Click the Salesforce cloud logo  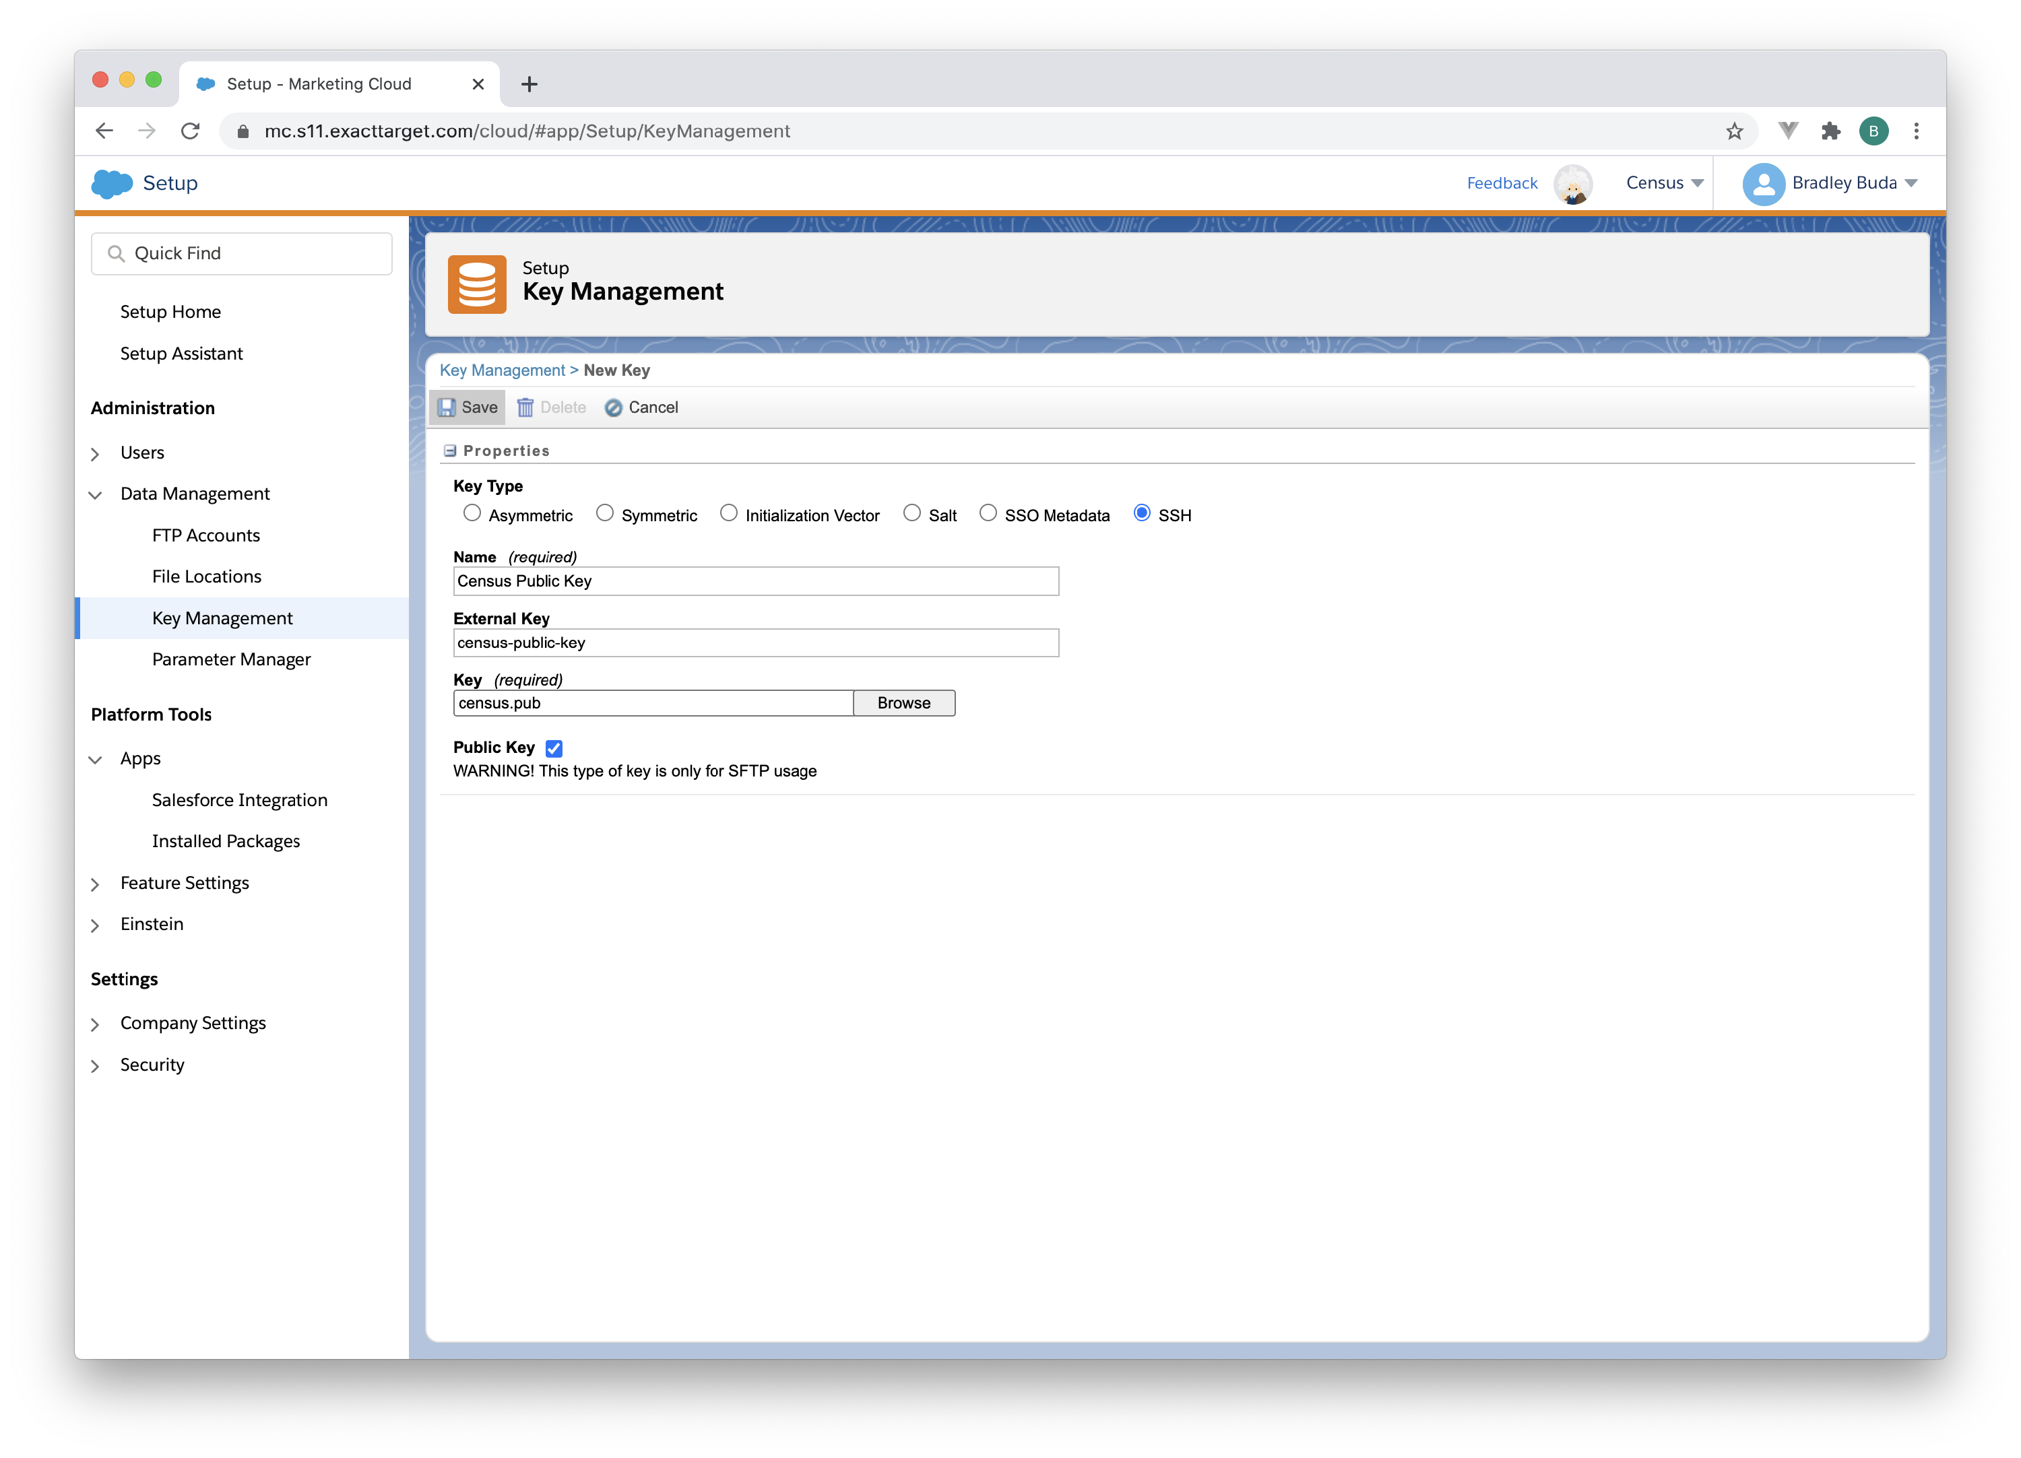[x=113, y=183]
